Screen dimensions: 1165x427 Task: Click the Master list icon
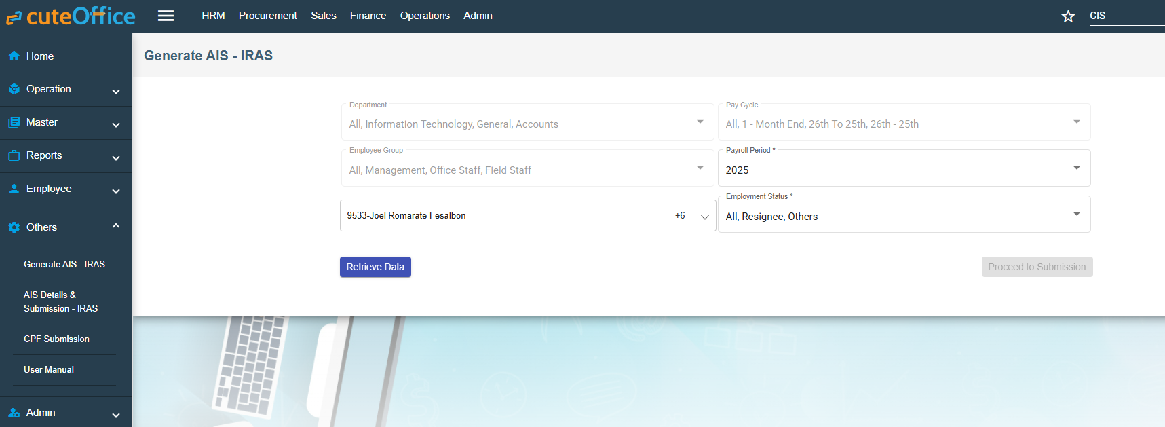tap(14, 122)
